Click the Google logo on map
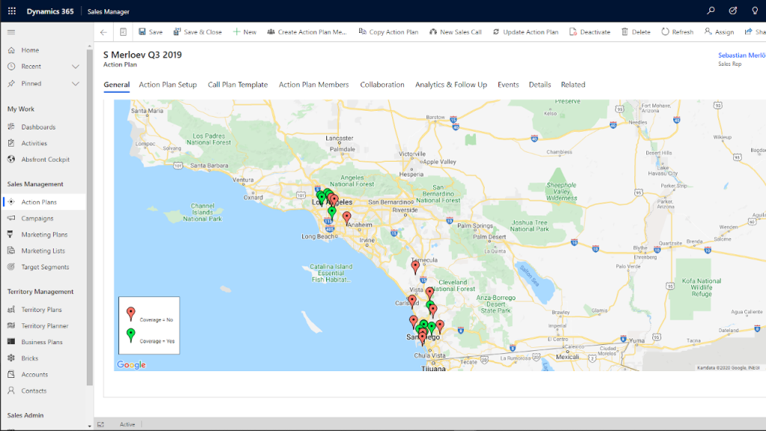Screen dimensions: 766x431 pyautogui.click(x=131, y=364)
